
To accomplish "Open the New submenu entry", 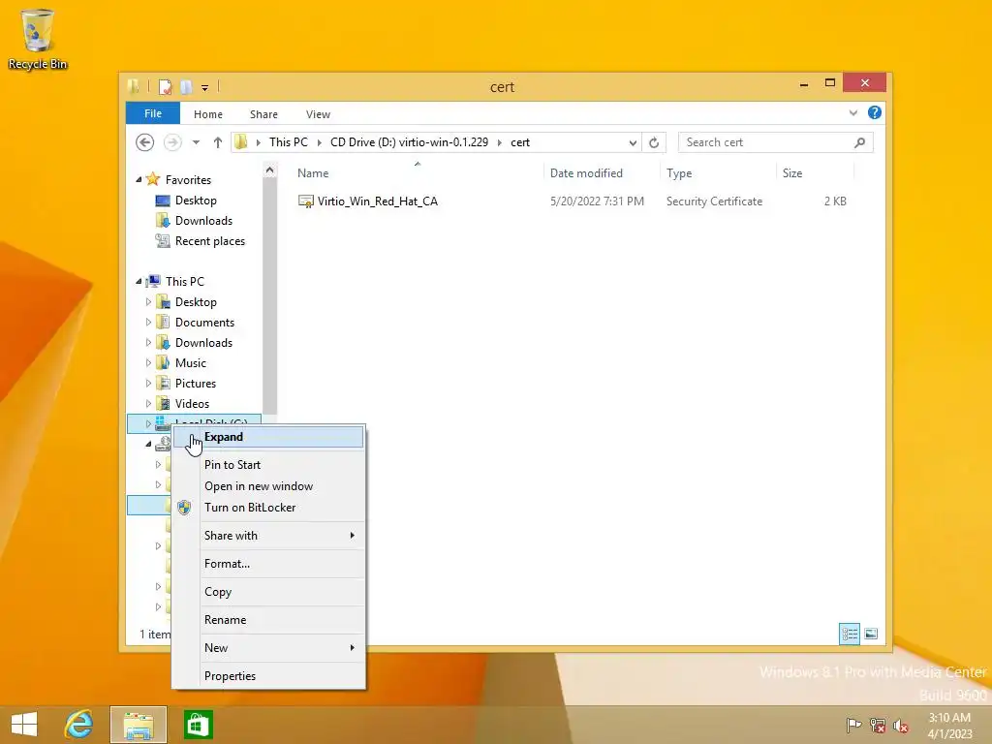I will pos(269,648).
